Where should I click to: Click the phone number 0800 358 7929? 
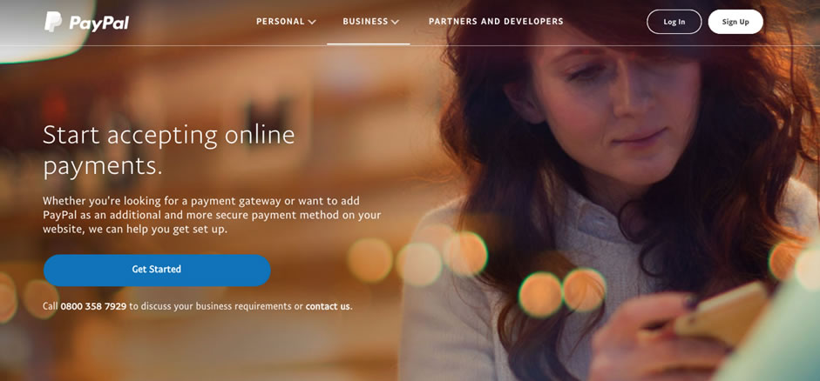tap(93, 306)
